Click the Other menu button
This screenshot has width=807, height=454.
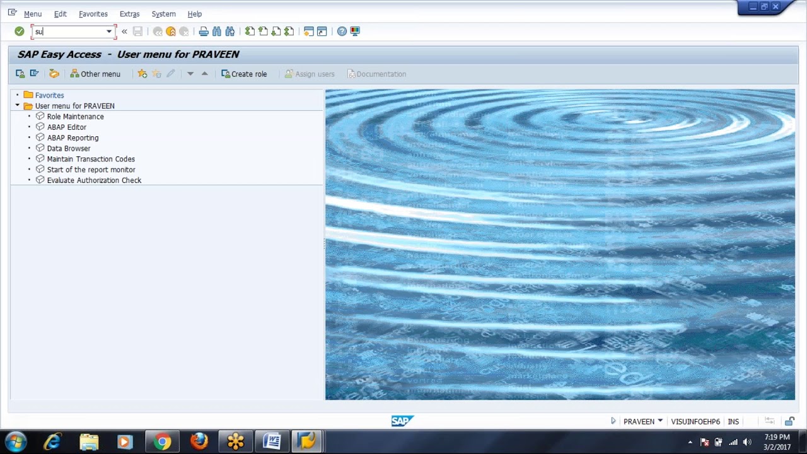95,74
